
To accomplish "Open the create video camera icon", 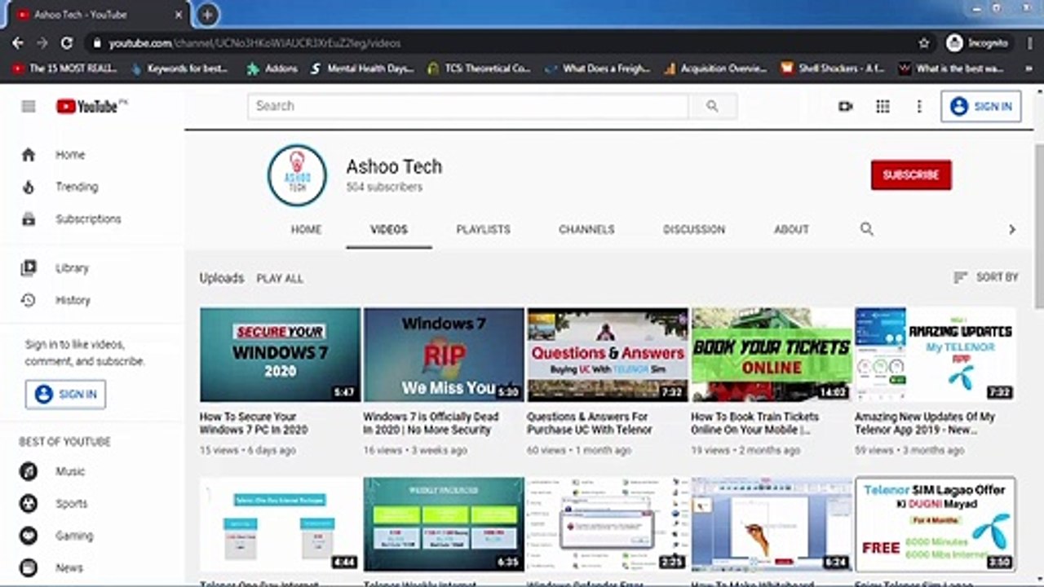I will tap(845, 106).
